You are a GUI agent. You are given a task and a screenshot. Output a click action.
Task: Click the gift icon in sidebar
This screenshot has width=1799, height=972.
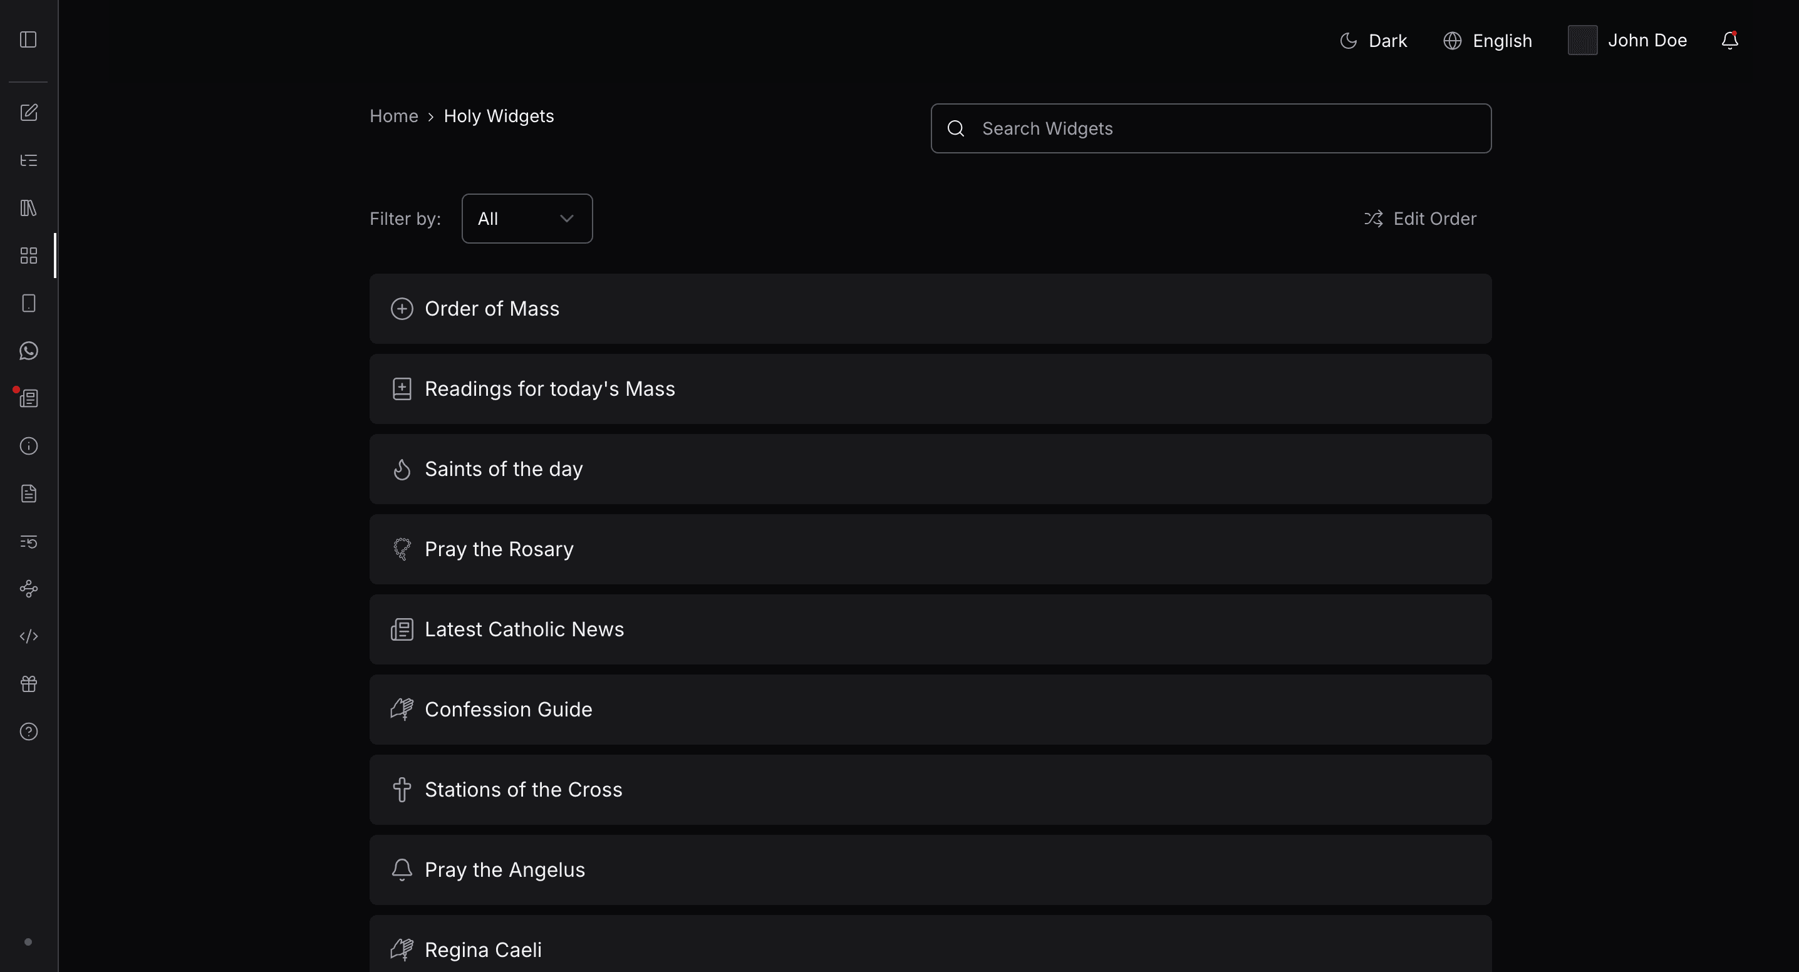point(29,685)
